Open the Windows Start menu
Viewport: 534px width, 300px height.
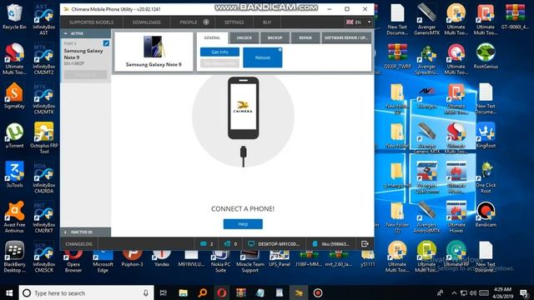coord(9,292)
